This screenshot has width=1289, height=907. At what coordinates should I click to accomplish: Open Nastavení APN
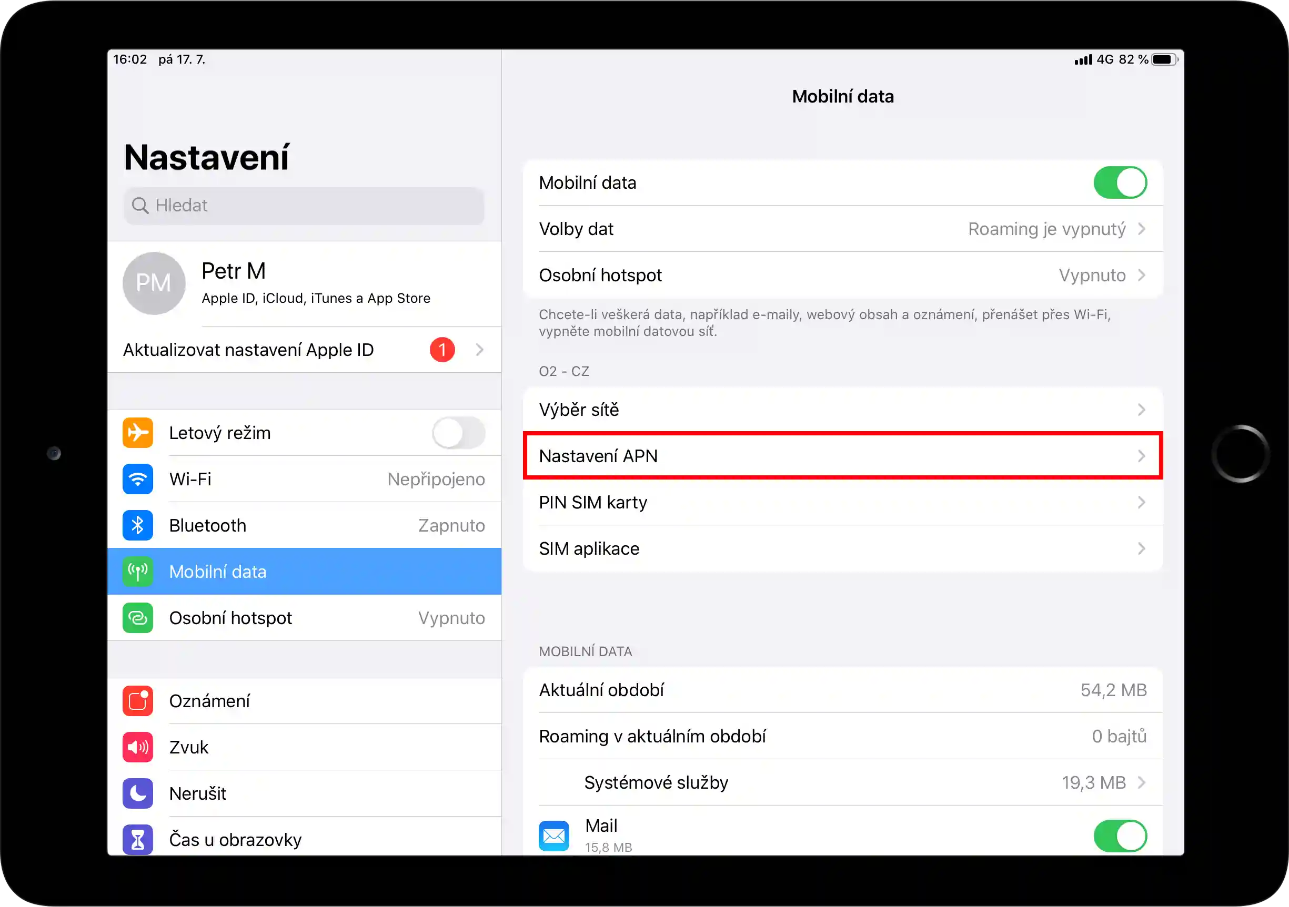click(x=842, y=455)
